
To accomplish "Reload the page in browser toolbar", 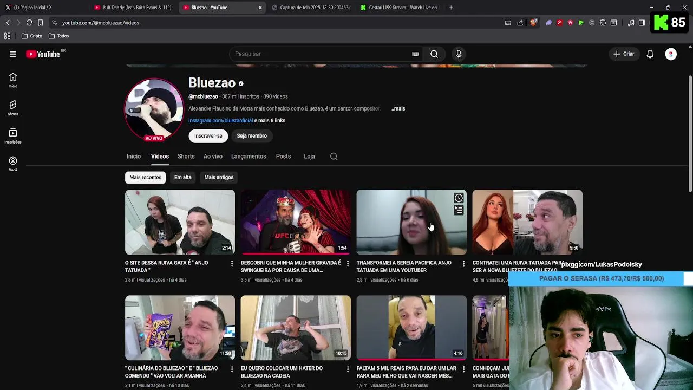I will [29, 23].
